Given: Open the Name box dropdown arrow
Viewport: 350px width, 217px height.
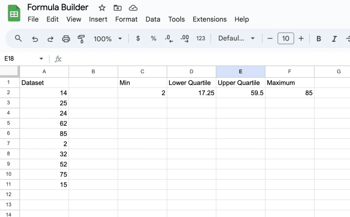Looking at the screenshot, I should tap(41, 59).
